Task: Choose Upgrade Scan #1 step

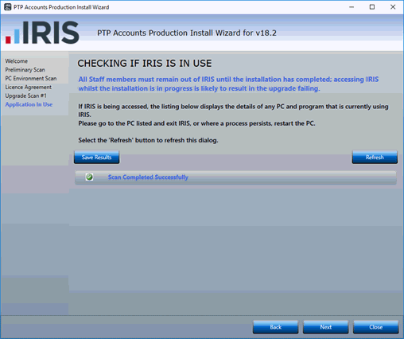Action: [26, 95]
